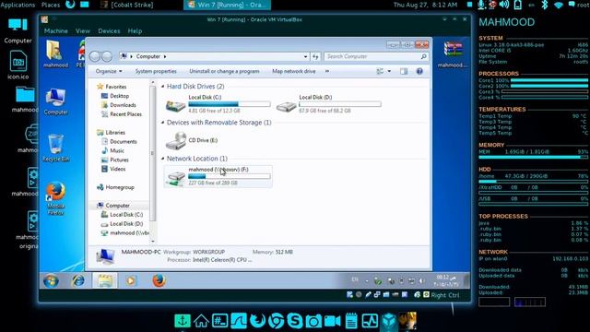The width and height of the screenshot is (590, 332).
Task: Select Videos library
Action: pyautogui.click(x=117, y=169)
